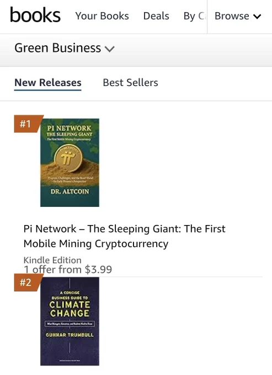Open Climate Change book cover thumbnail
Image resolution: width=272 pixels, height=375 pixels.
click(x=70, y=321)
